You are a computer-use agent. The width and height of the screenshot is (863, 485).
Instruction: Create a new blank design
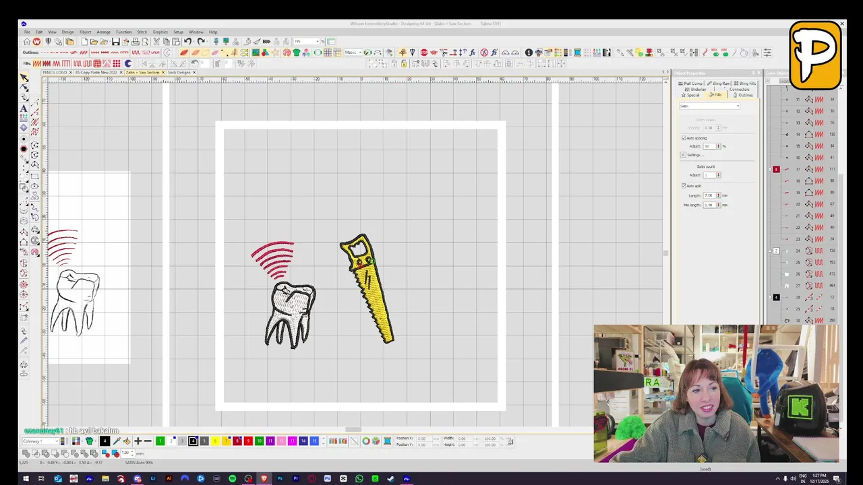84,42
